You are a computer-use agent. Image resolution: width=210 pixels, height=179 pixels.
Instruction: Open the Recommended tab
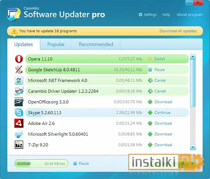(96, 44)
